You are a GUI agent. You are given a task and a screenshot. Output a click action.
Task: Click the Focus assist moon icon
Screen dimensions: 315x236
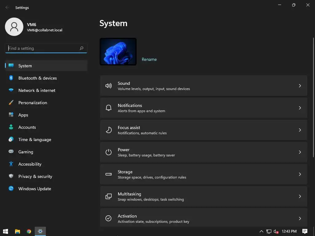[x=109, y=130]
